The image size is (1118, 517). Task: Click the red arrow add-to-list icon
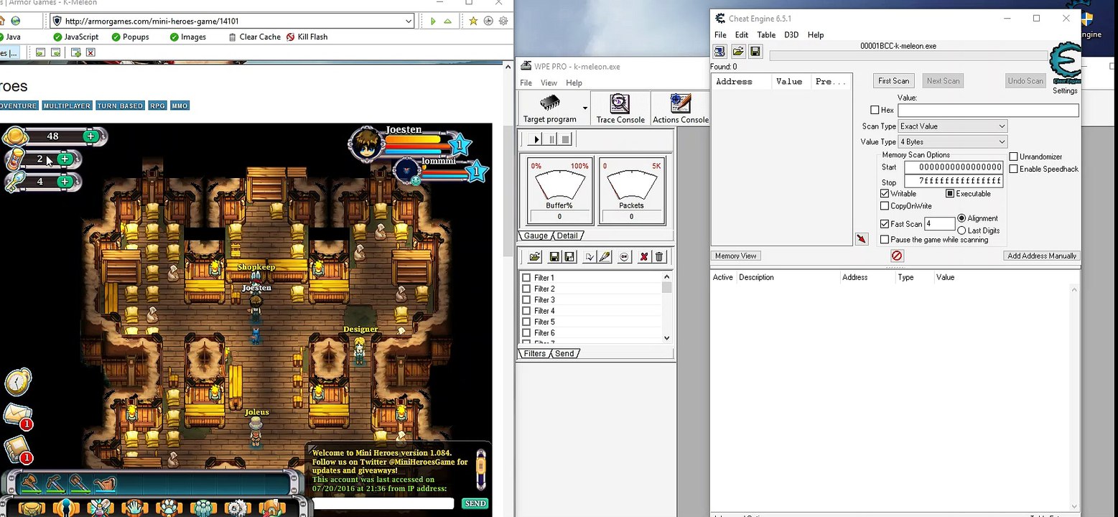[x=862, y=239]
